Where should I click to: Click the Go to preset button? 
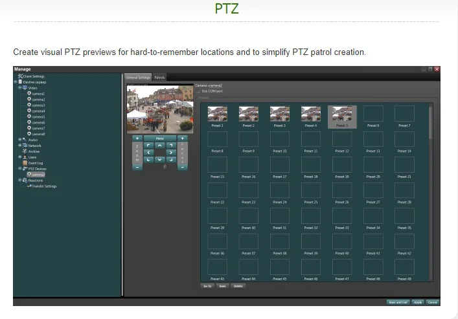tap(207, 285)
